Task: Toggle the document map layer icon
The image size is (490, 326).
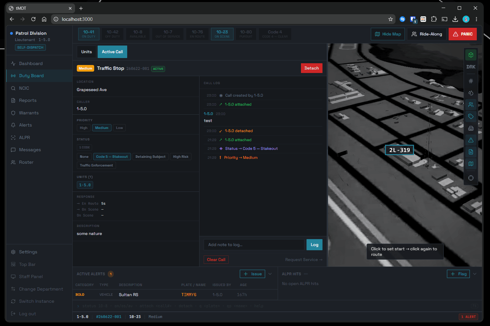Action: (471, 152)
